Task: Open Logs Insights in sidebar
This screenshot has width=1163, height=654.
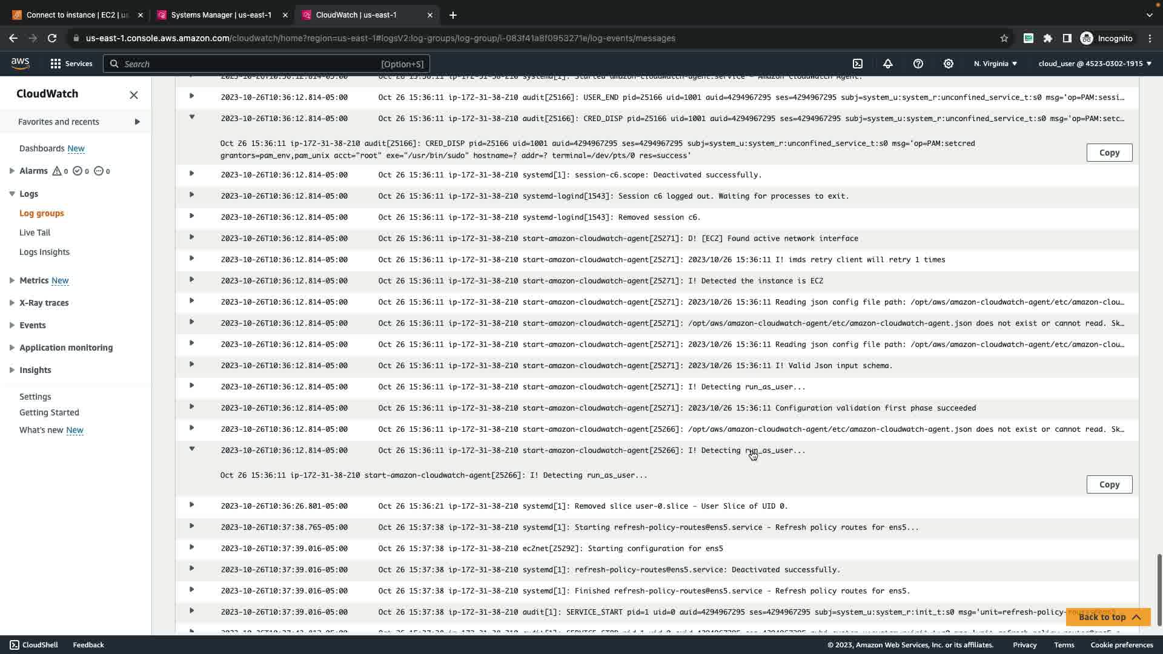Action: (x=44, y=252)
